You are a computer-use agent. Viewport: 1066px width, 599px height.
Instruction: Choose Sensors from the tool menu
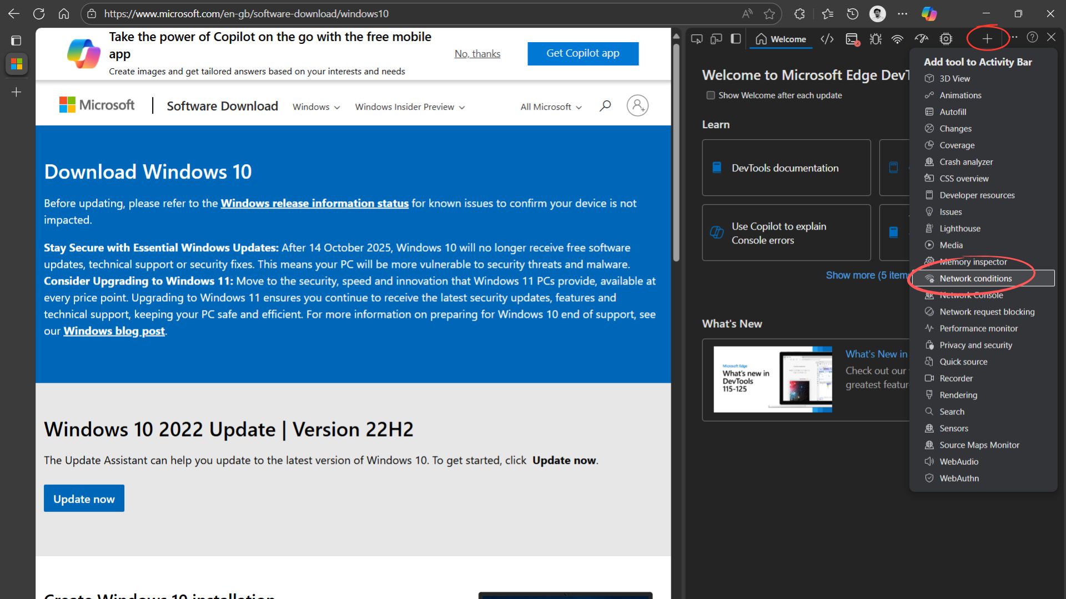click(x=983, y=428)
